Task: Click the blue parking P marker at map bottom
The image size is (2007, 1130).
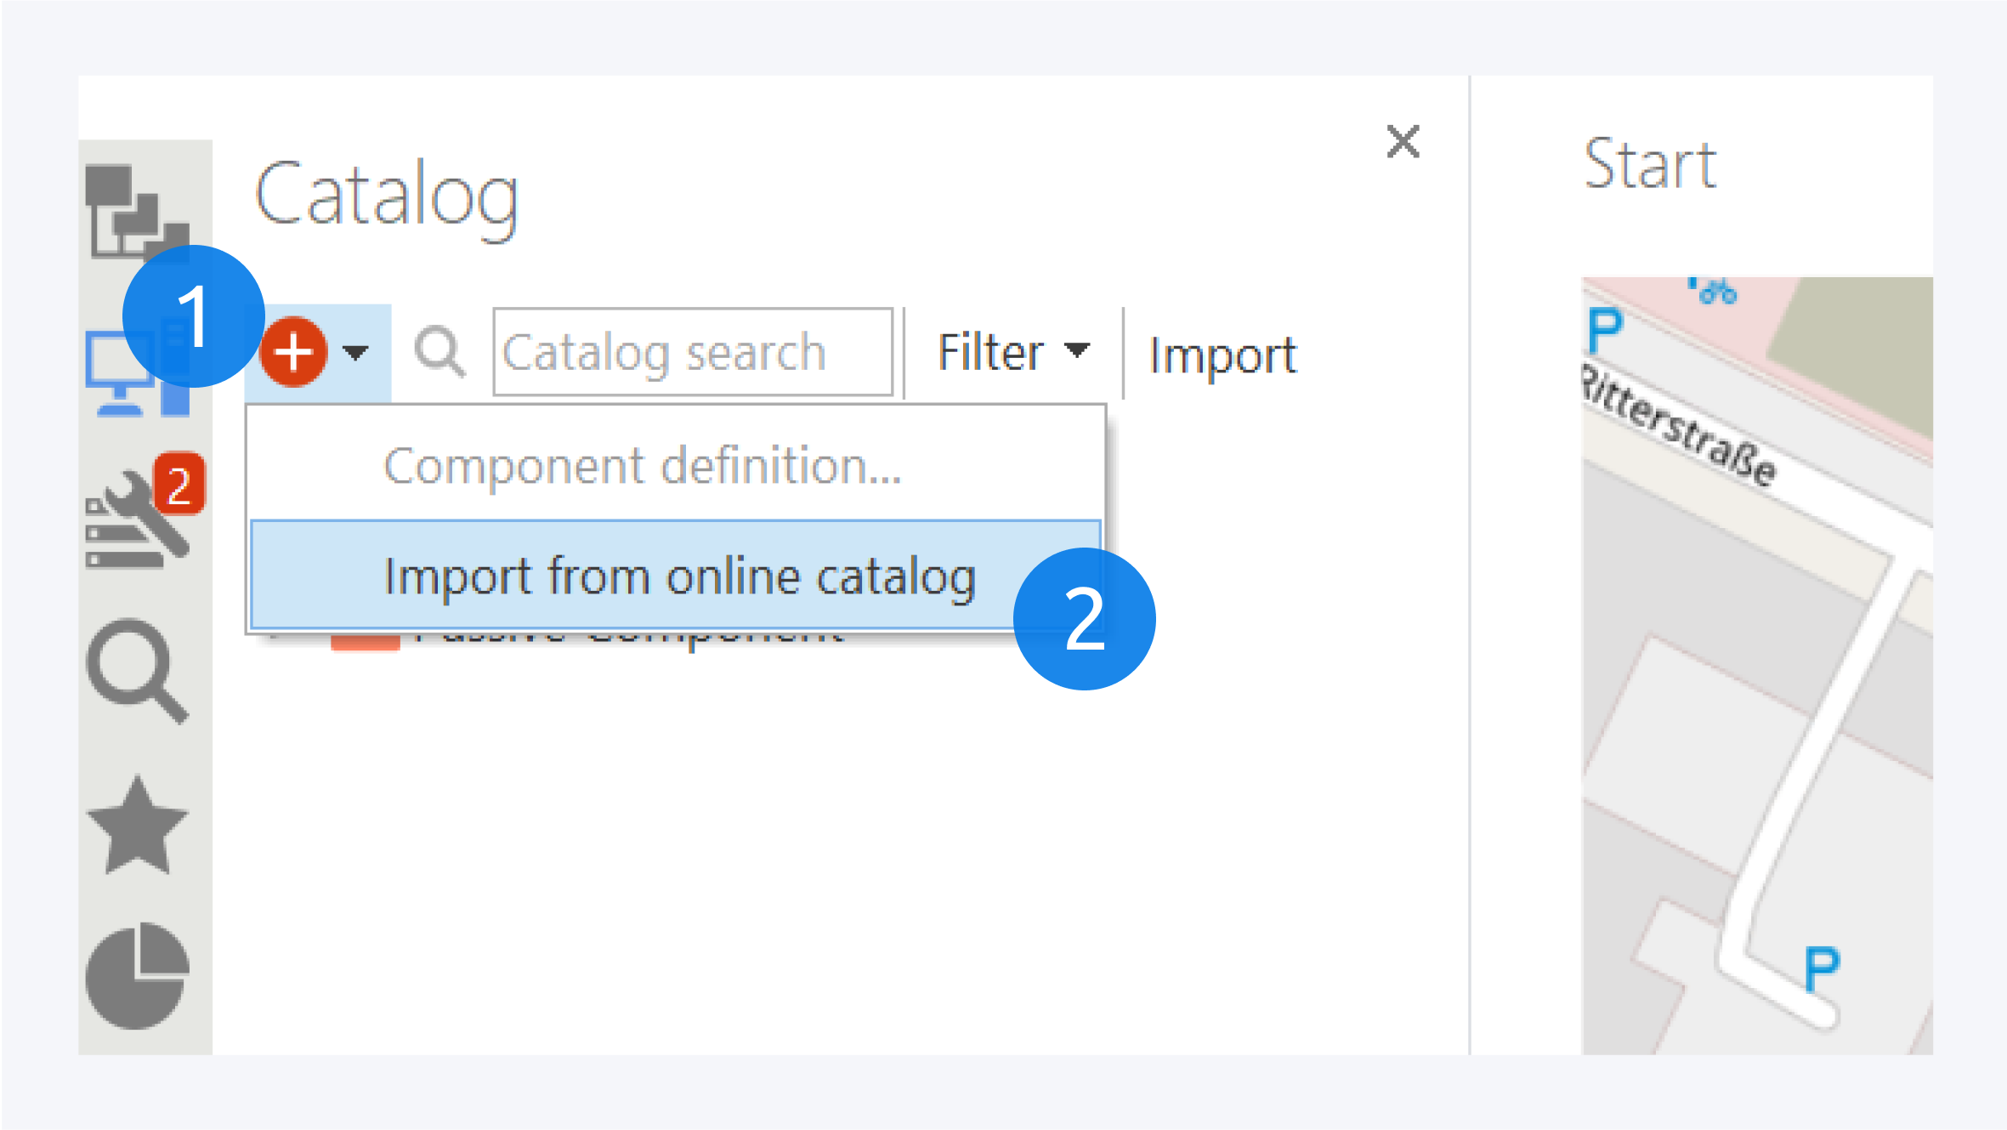Action: pos(1821,968)
